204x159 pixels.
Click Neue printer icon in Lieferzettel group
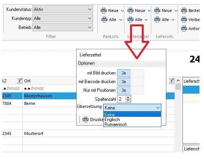click(x=130, y=11)
